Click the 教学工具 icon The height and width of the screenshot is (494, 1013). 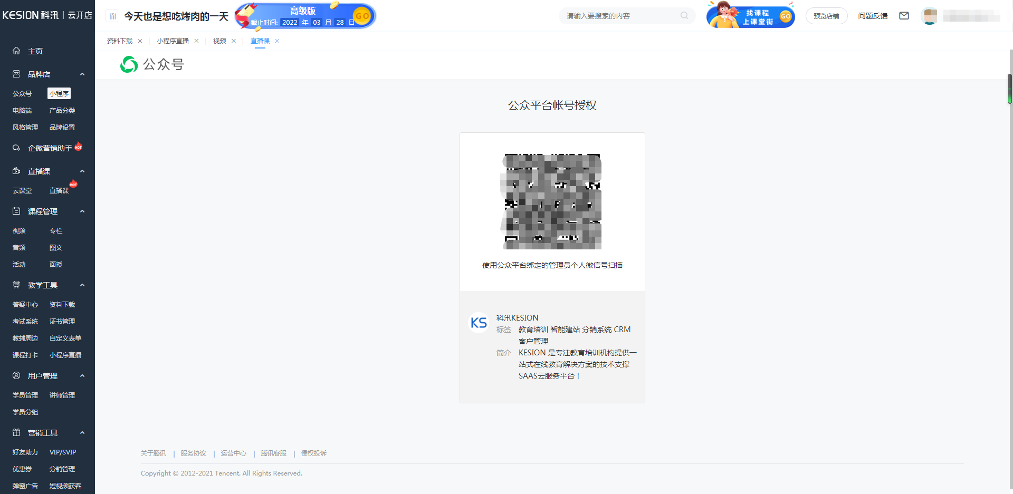coord(16,285)
